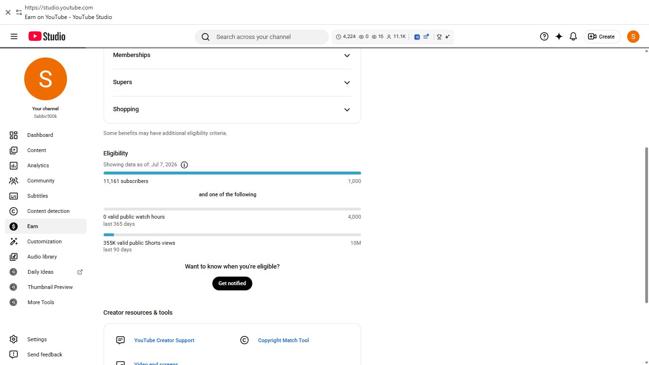
Task: Expand the Supers section chevron
Action: 347,83
